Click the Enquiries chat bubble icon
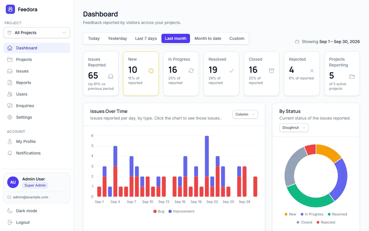 pyautogui.click(x=10, y=106)
